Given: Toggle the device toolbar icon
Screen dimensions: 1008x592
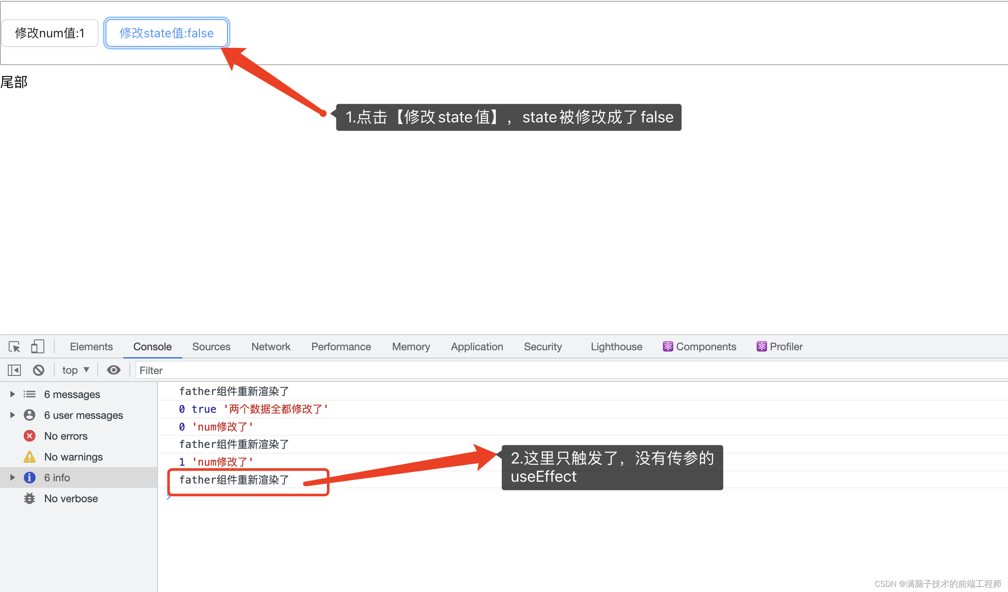Looking at the screenshot, I should (37, 346).
